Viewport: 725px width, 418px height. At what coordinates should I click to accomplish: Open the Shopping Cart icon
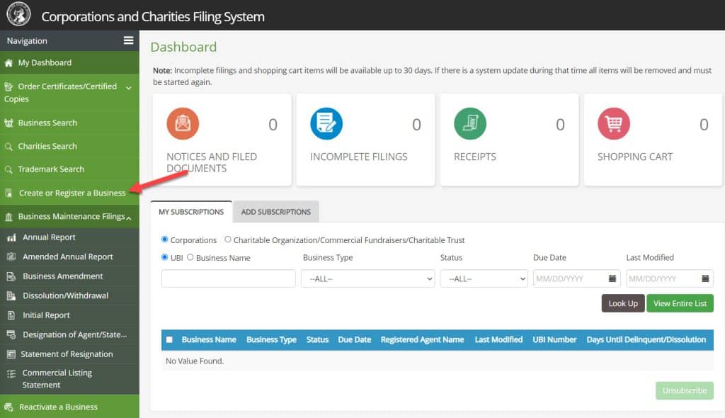pyautogui.click(x=613, y=123)
